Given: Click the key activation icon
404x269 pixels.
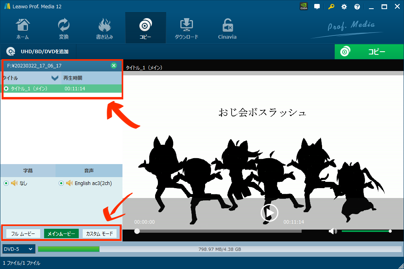Looking at the screenshot, I should (x=332, y=7).
